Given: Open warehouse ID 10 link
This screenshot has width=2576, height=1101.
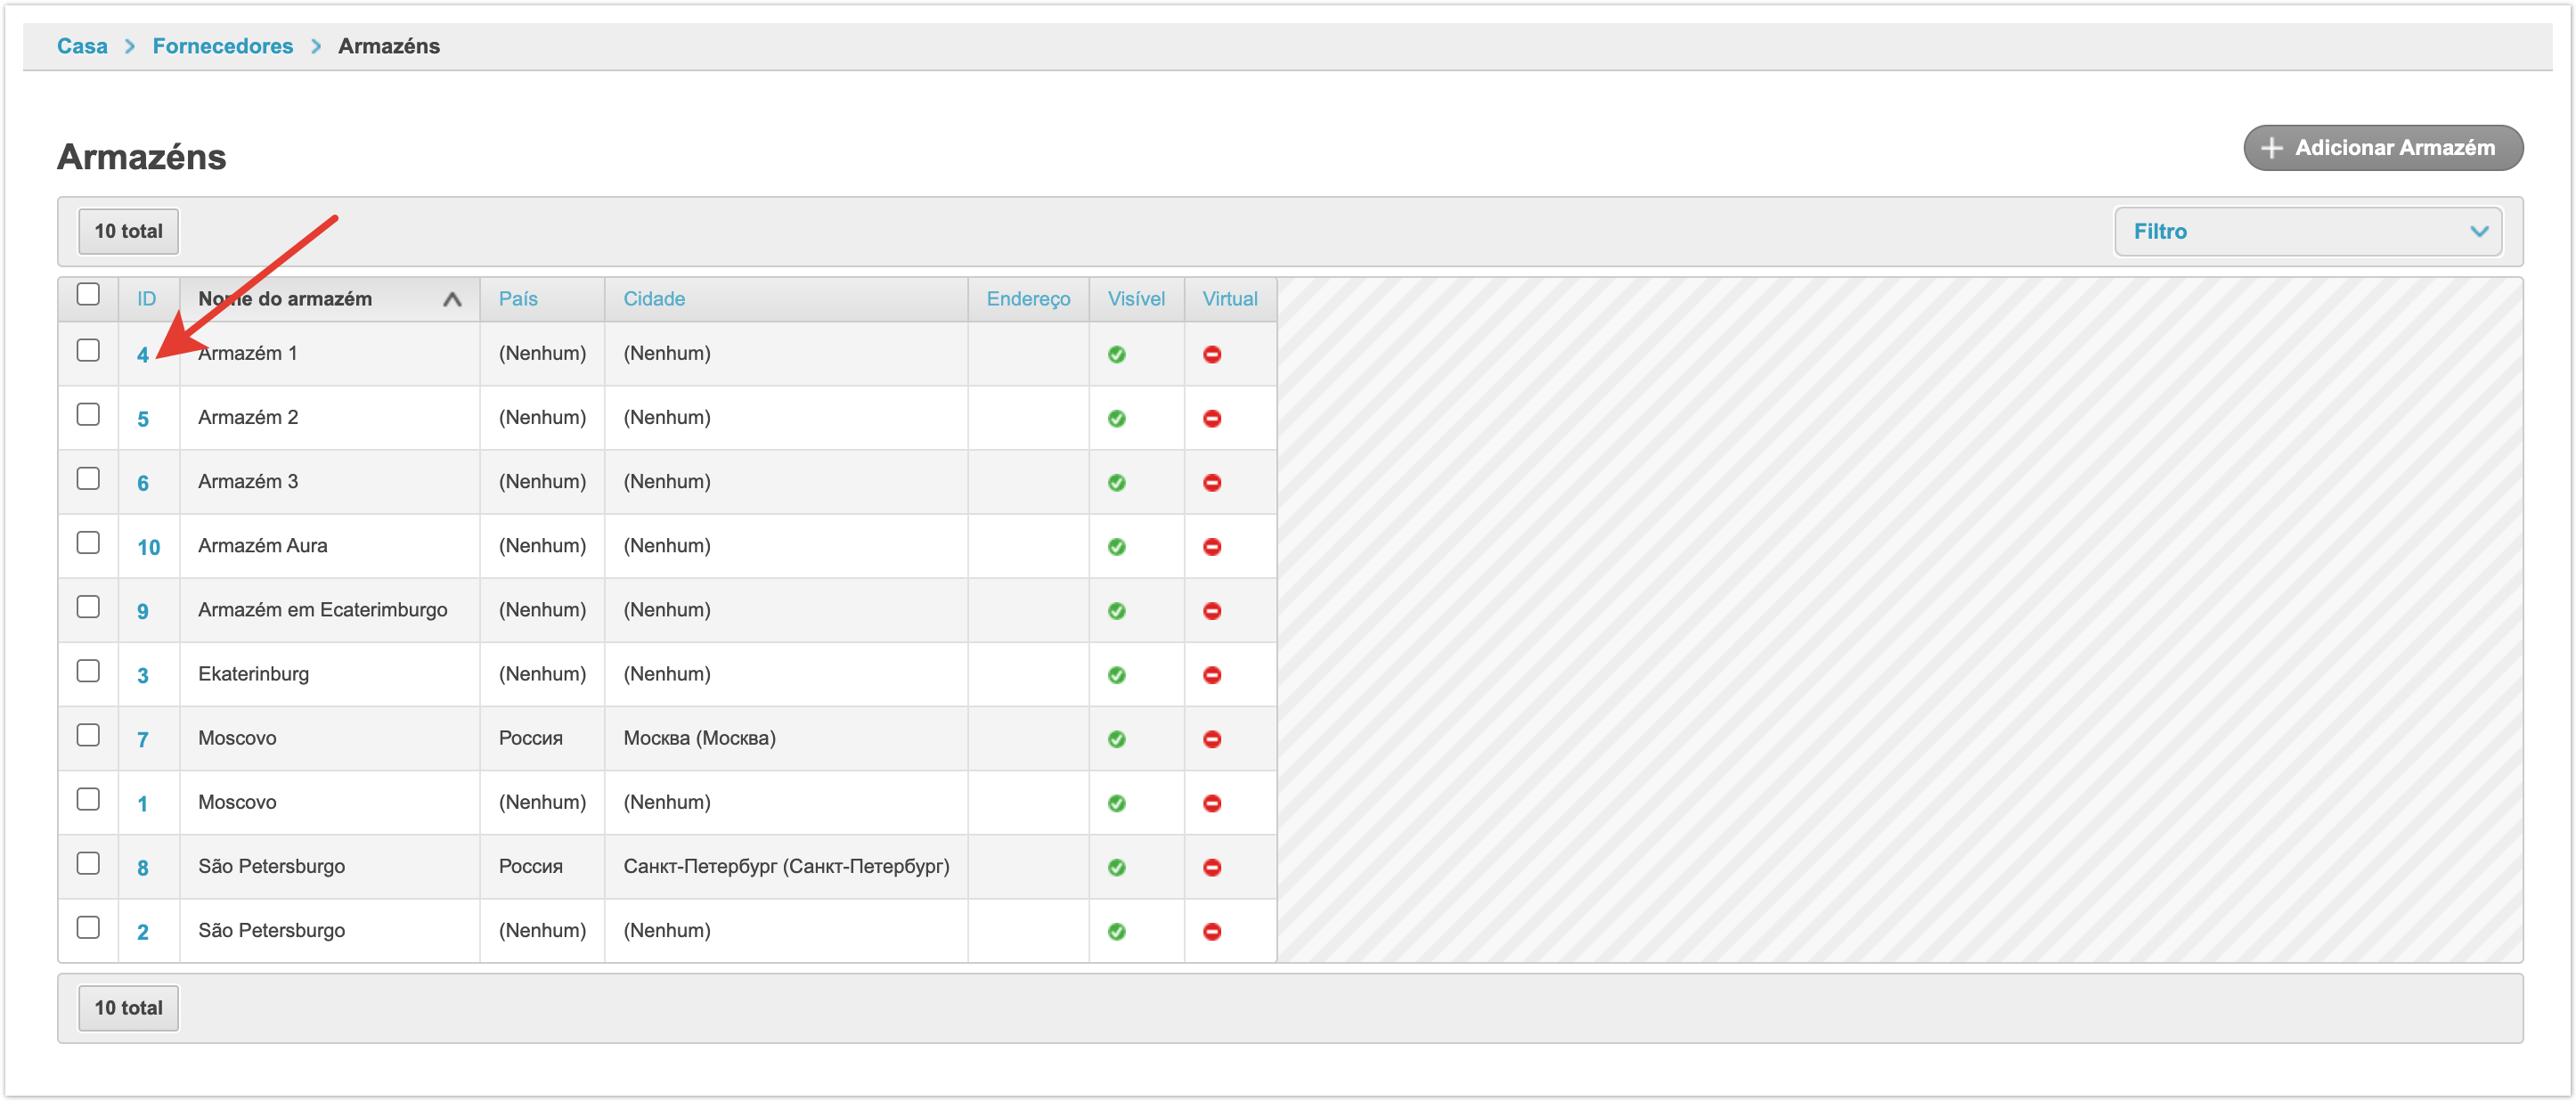Looking at the screenshot, I should (148, 547).
